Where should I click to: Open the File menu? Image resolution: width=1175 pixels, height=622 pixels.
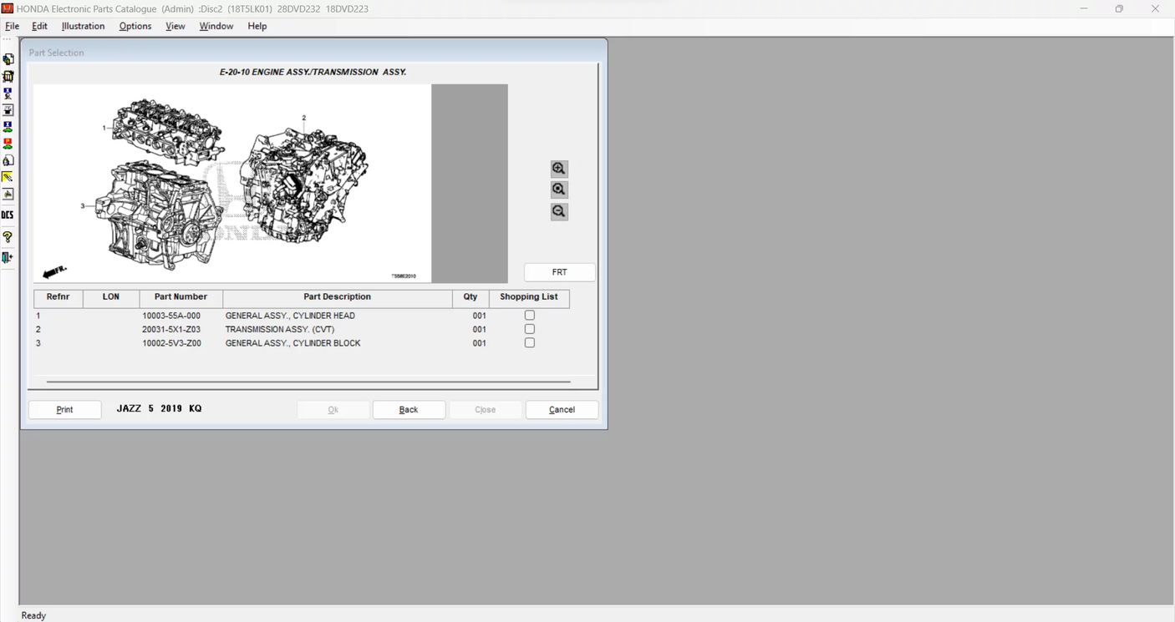tap(12, 26)
